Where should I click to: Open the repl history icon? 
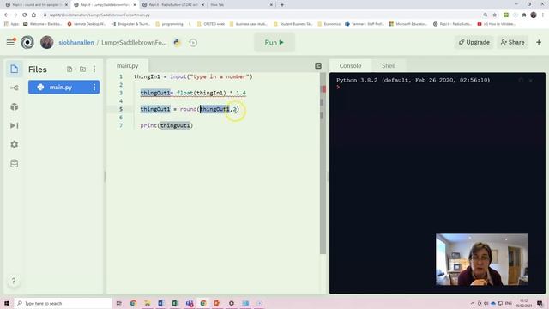tap(193, 42)
